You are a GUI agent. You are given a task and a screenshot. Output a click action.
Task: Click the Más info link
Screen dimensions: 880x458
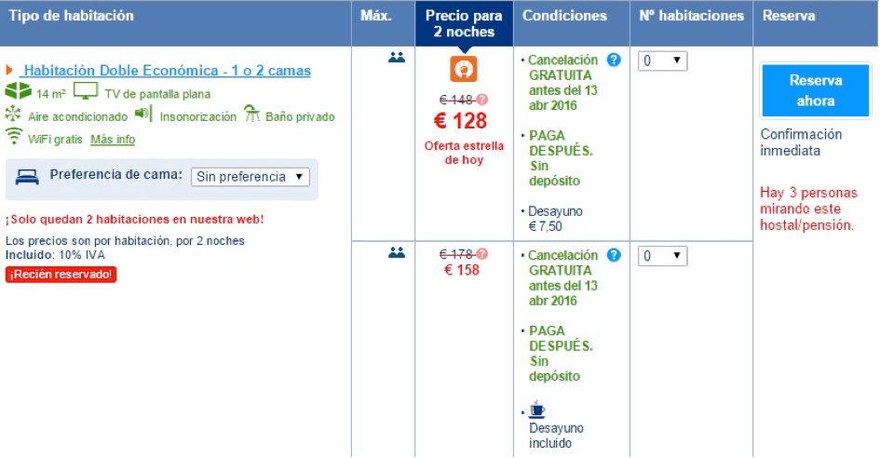[x=113, y=140]
